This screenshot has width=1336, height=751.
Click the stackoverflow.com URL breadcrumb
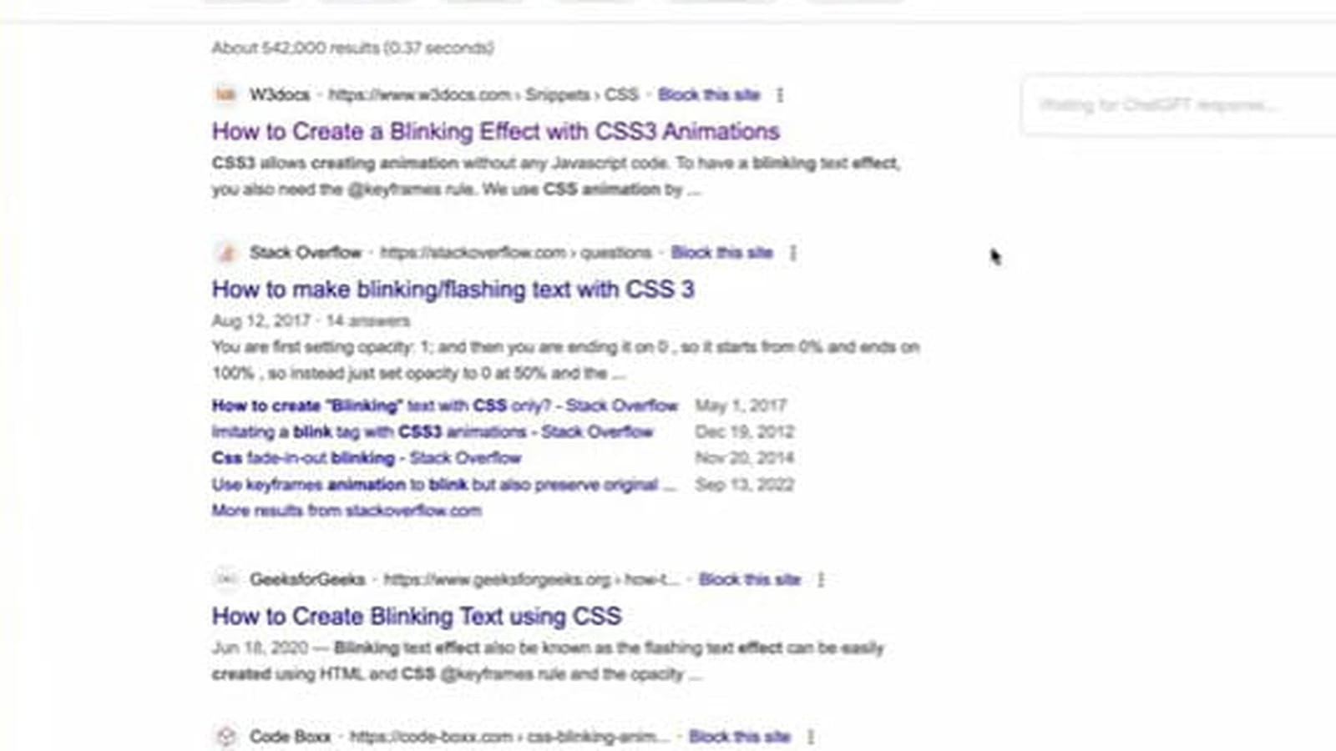coord(516,252)
